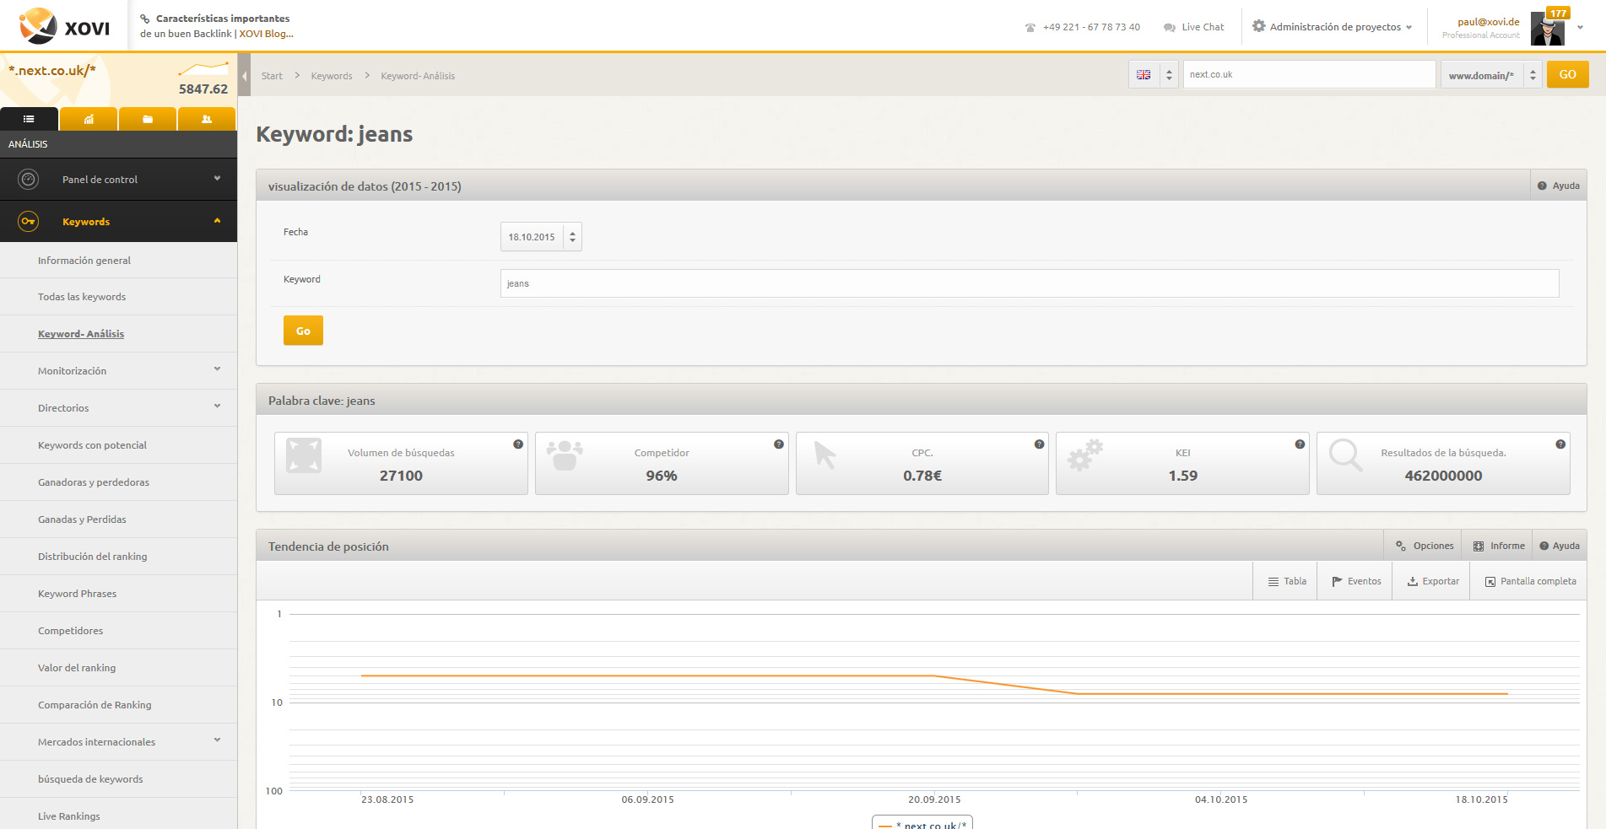Open the folder sidebar tab icon
The image size is (1606, 829).
pos(148,119)
